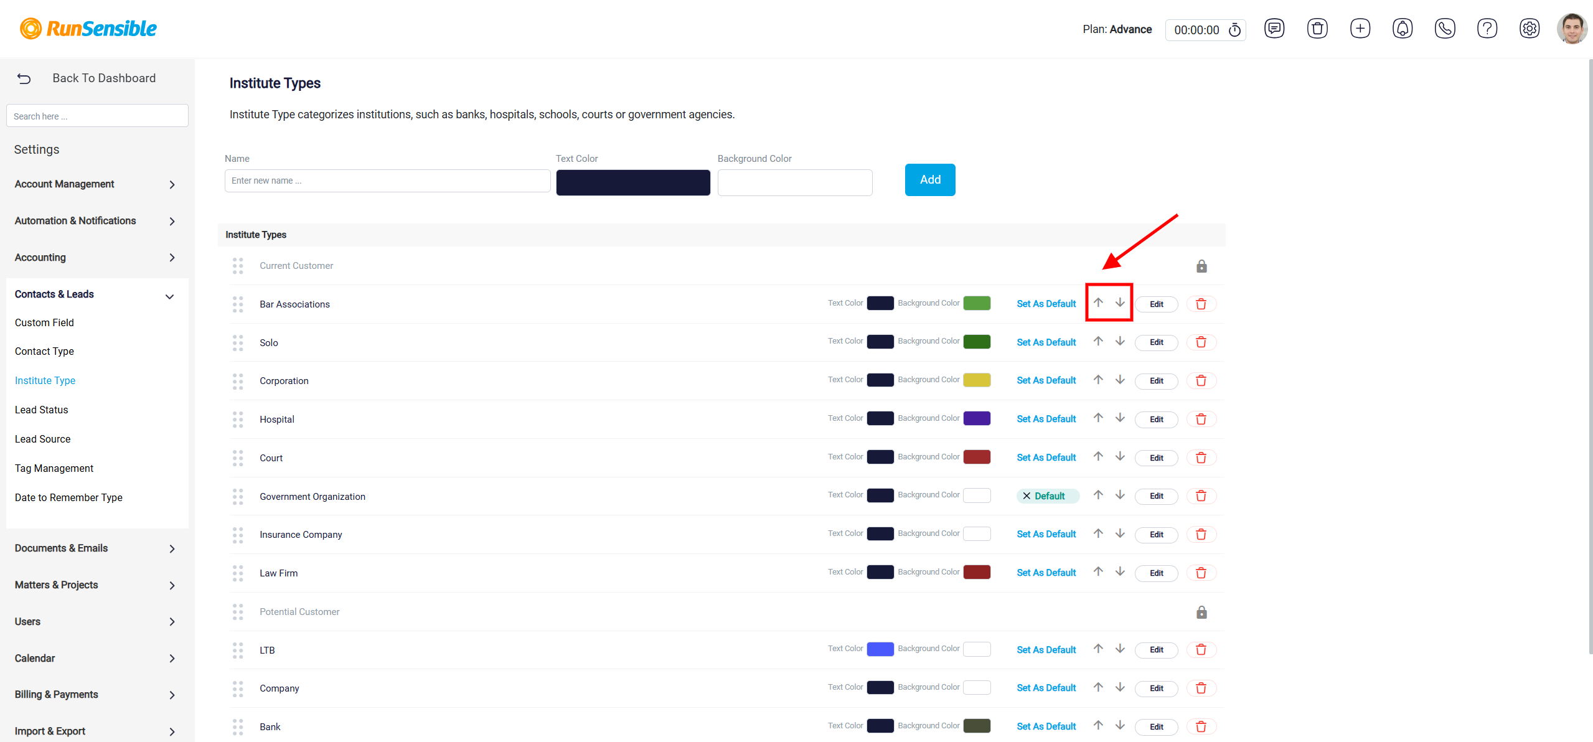Expand the Matters & Projects section
Viewport: 1593px width, 742px height.
point(95,585)
